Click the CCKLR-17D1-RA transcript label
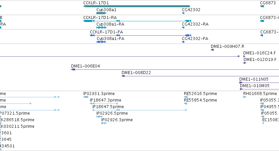 (100, 18)
